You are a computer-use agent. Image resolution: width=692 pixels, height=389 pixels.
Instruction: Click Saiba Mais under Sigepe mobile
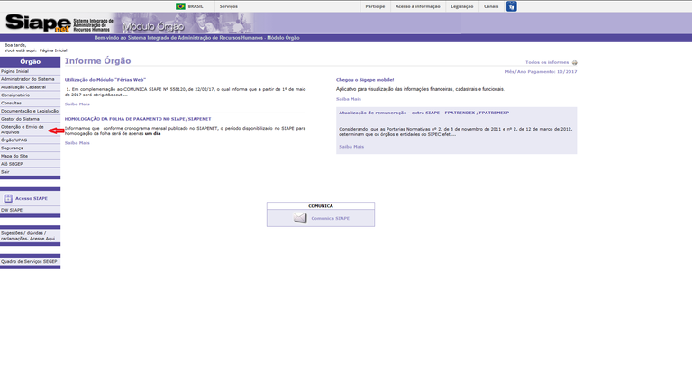tap(349, 99)
